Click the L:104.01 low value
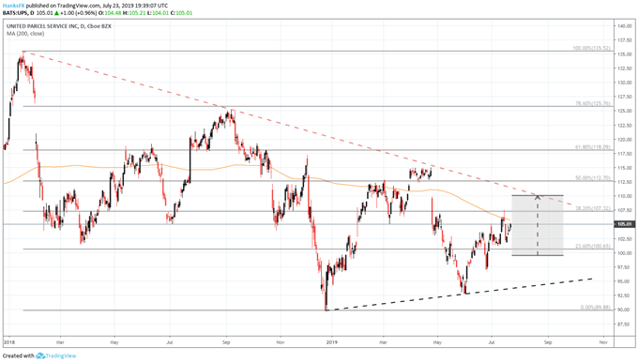This screenshot has height=363, width=638. (x=157, y=13)
